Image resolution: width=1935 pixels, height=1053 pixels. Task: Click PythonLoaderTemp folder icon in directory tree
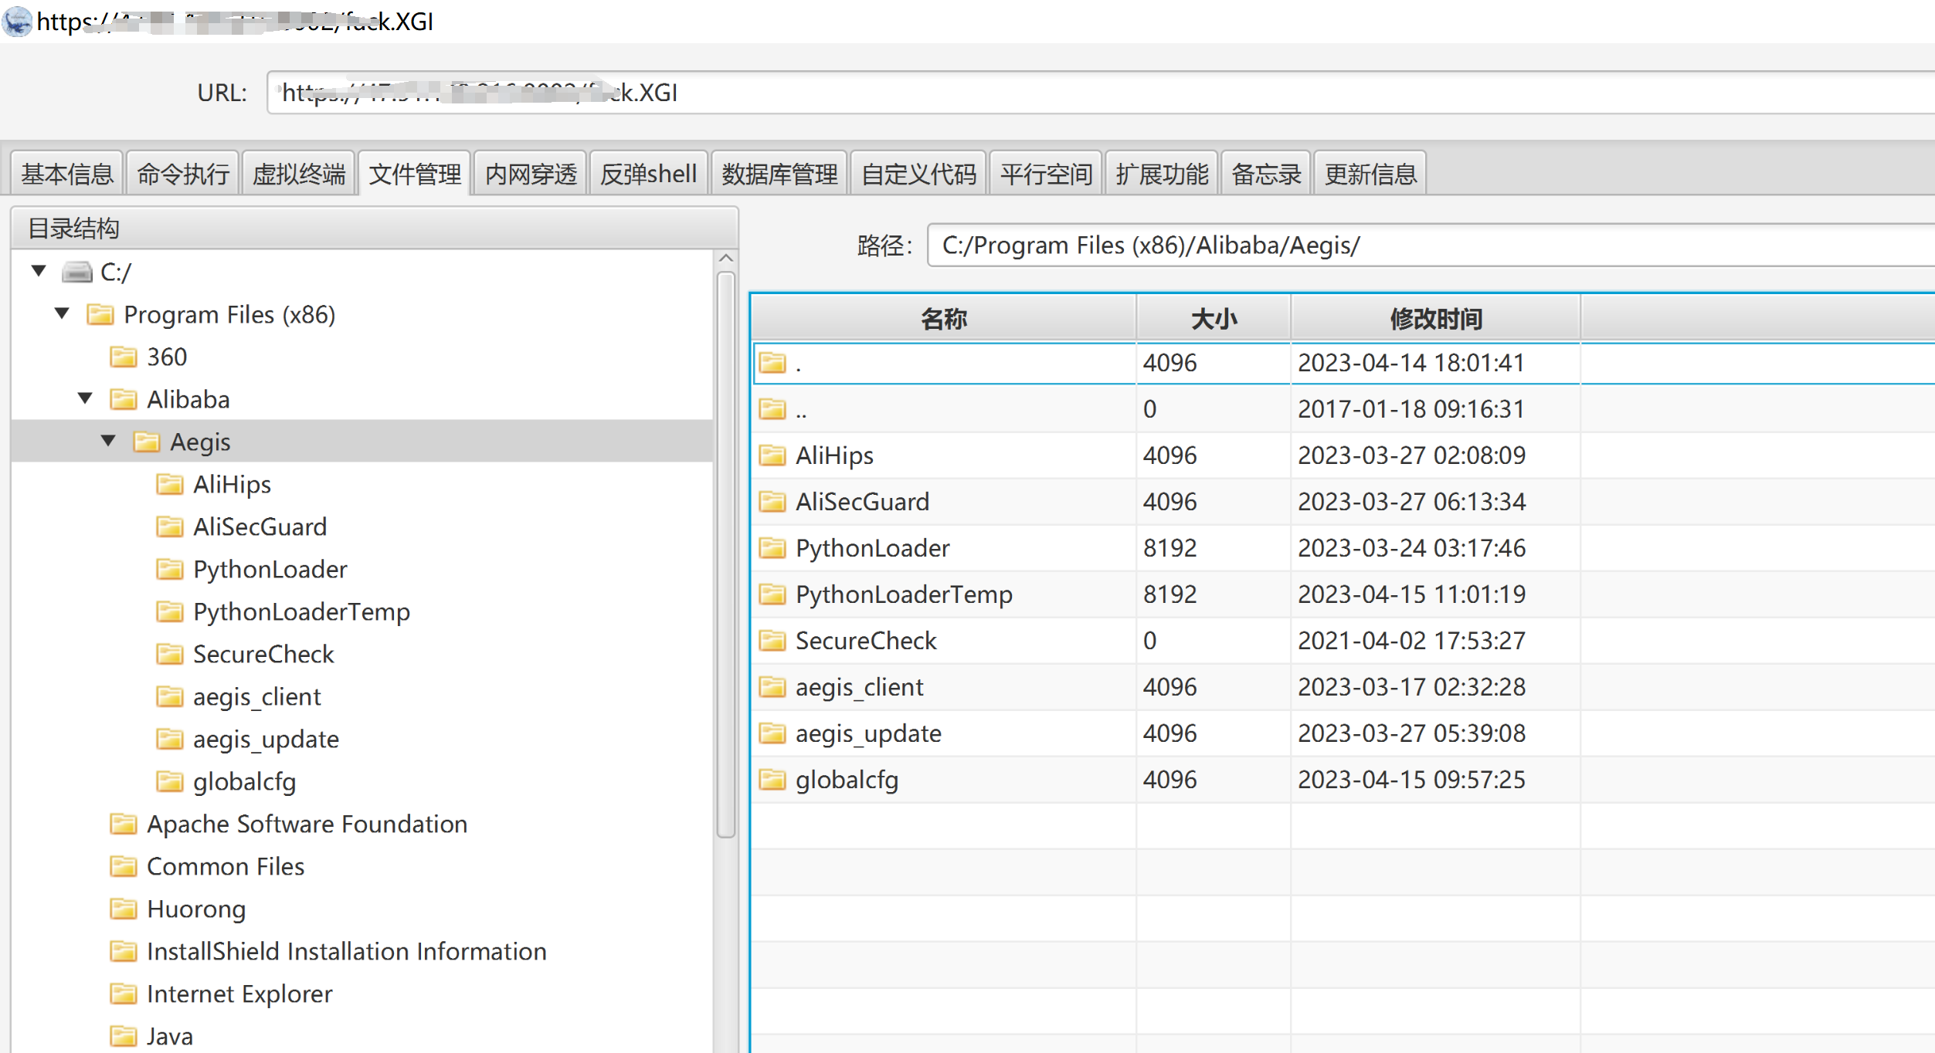169,611
